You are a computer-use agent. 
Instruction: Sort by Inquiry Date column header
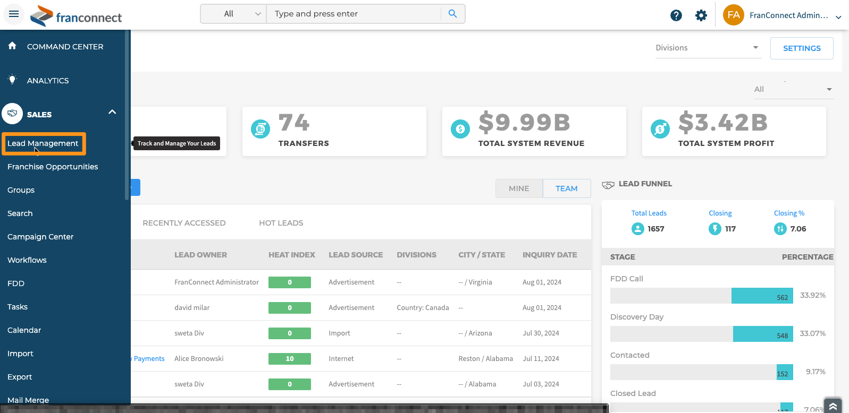(550, 255)
